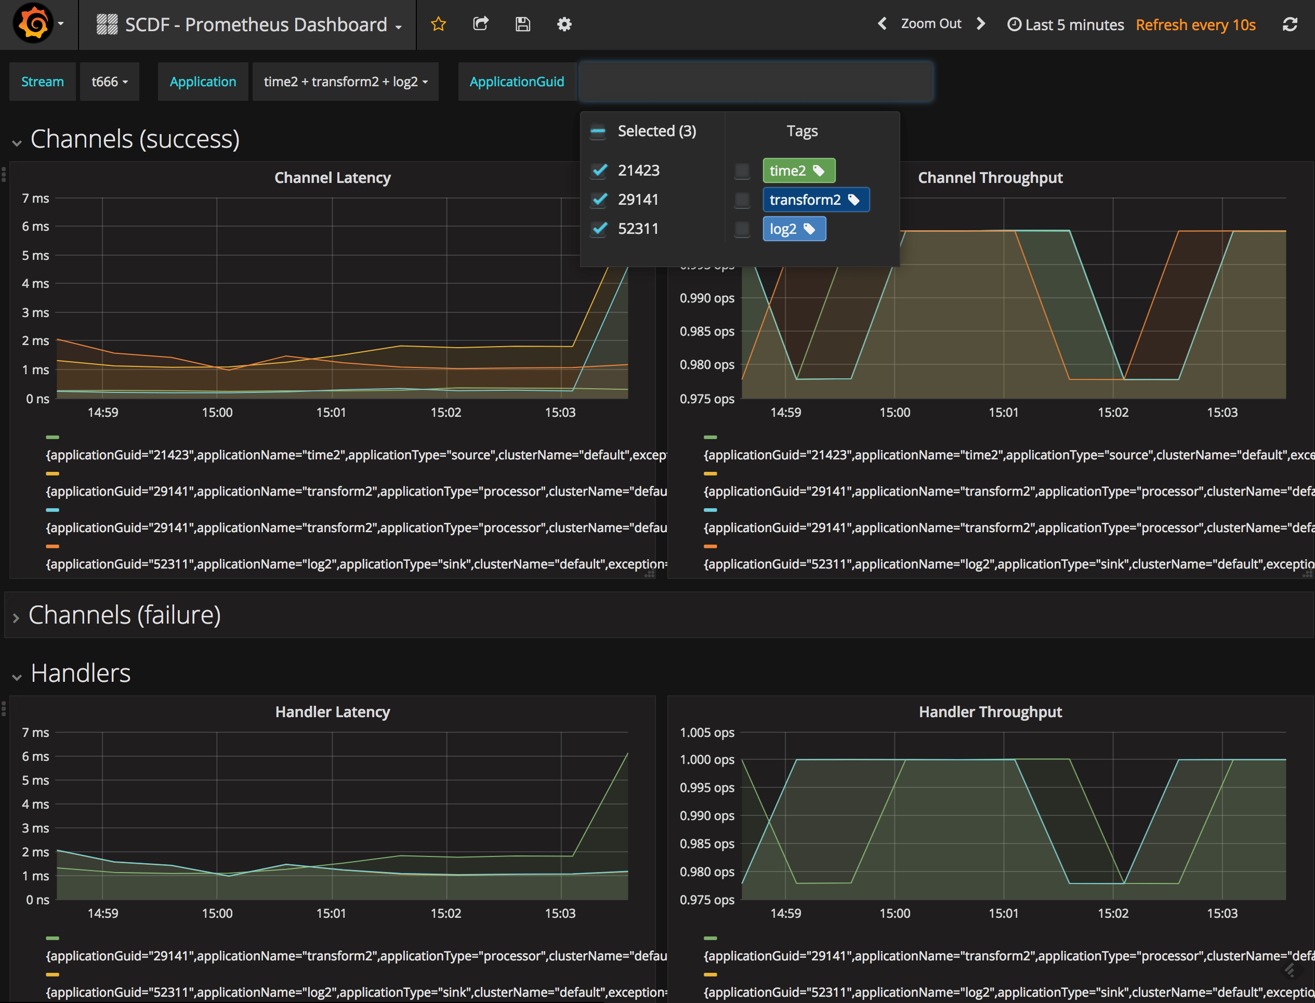
Task: Toggle the Selected (3) master checkbox
Action: tap(598, 131)
